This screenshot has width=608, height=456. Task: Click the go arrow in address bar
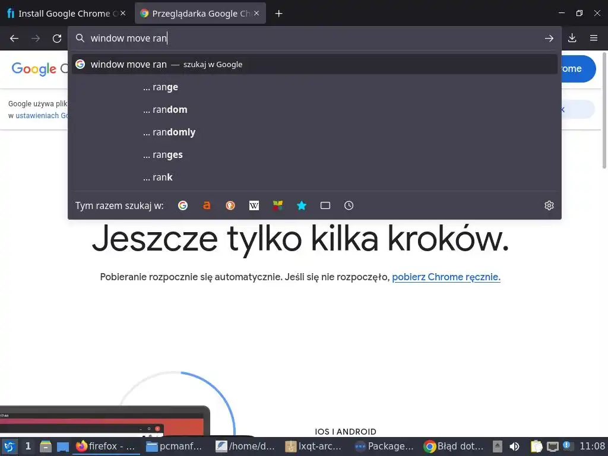pos(549,39)
